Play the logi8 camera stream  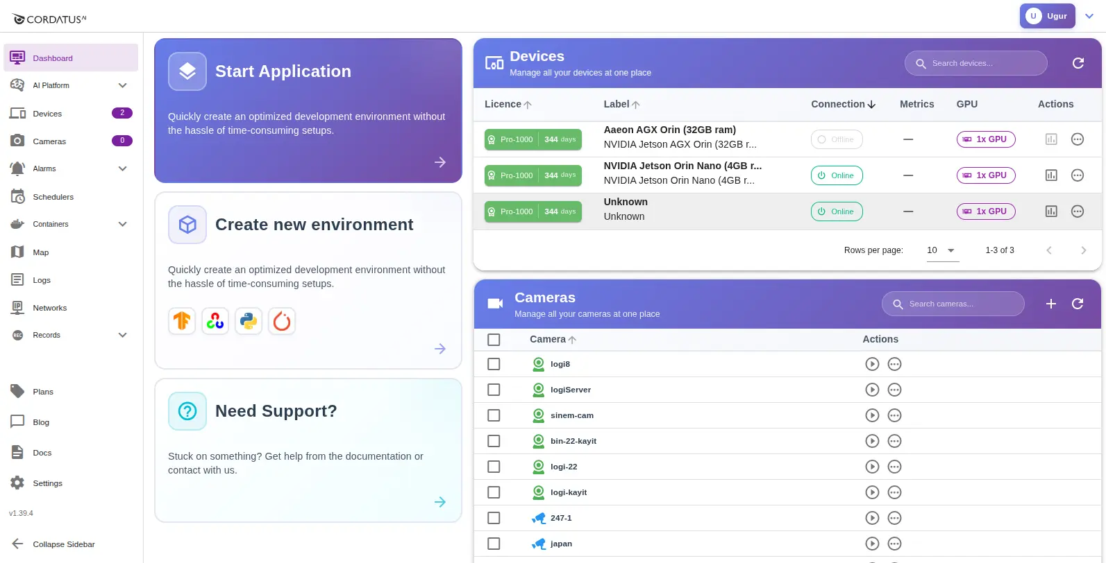(x=873, y=364)
